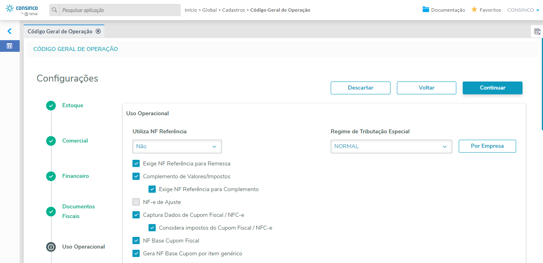Toggle NF Base Cupom Fiscal checkbox
Screen dimensions: 543x263
(136, 241)
